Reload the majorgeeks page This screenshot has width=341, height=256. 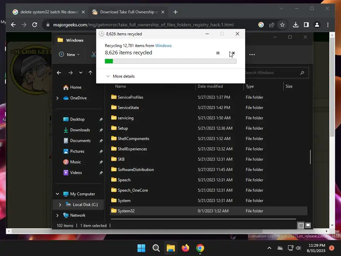35,25
